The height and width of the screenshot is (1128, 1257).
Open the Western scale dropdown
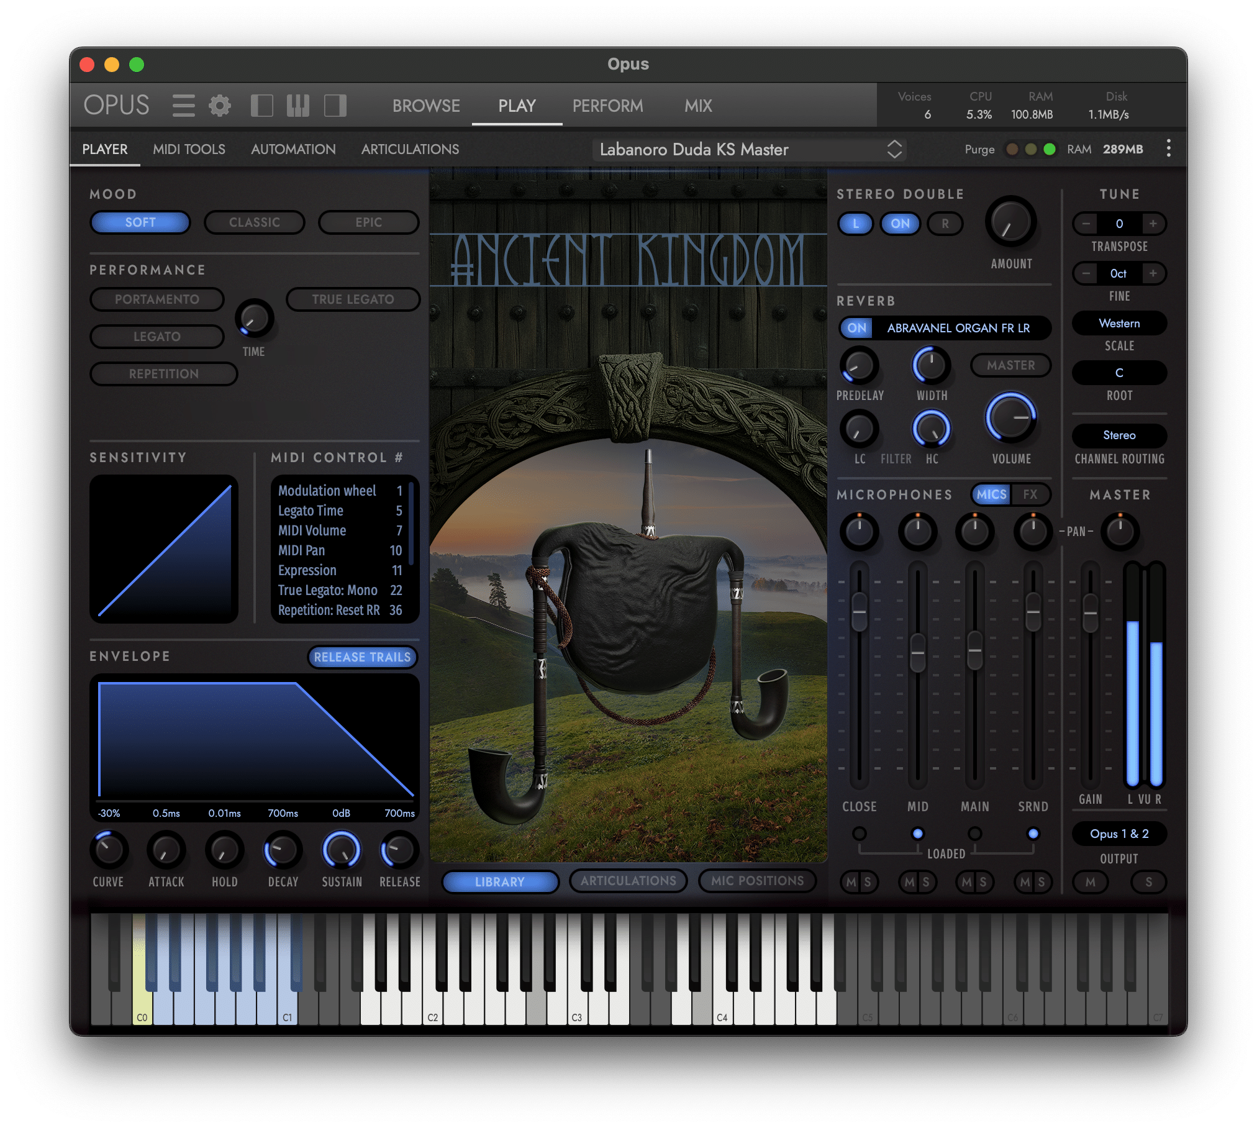[1119, 324]
